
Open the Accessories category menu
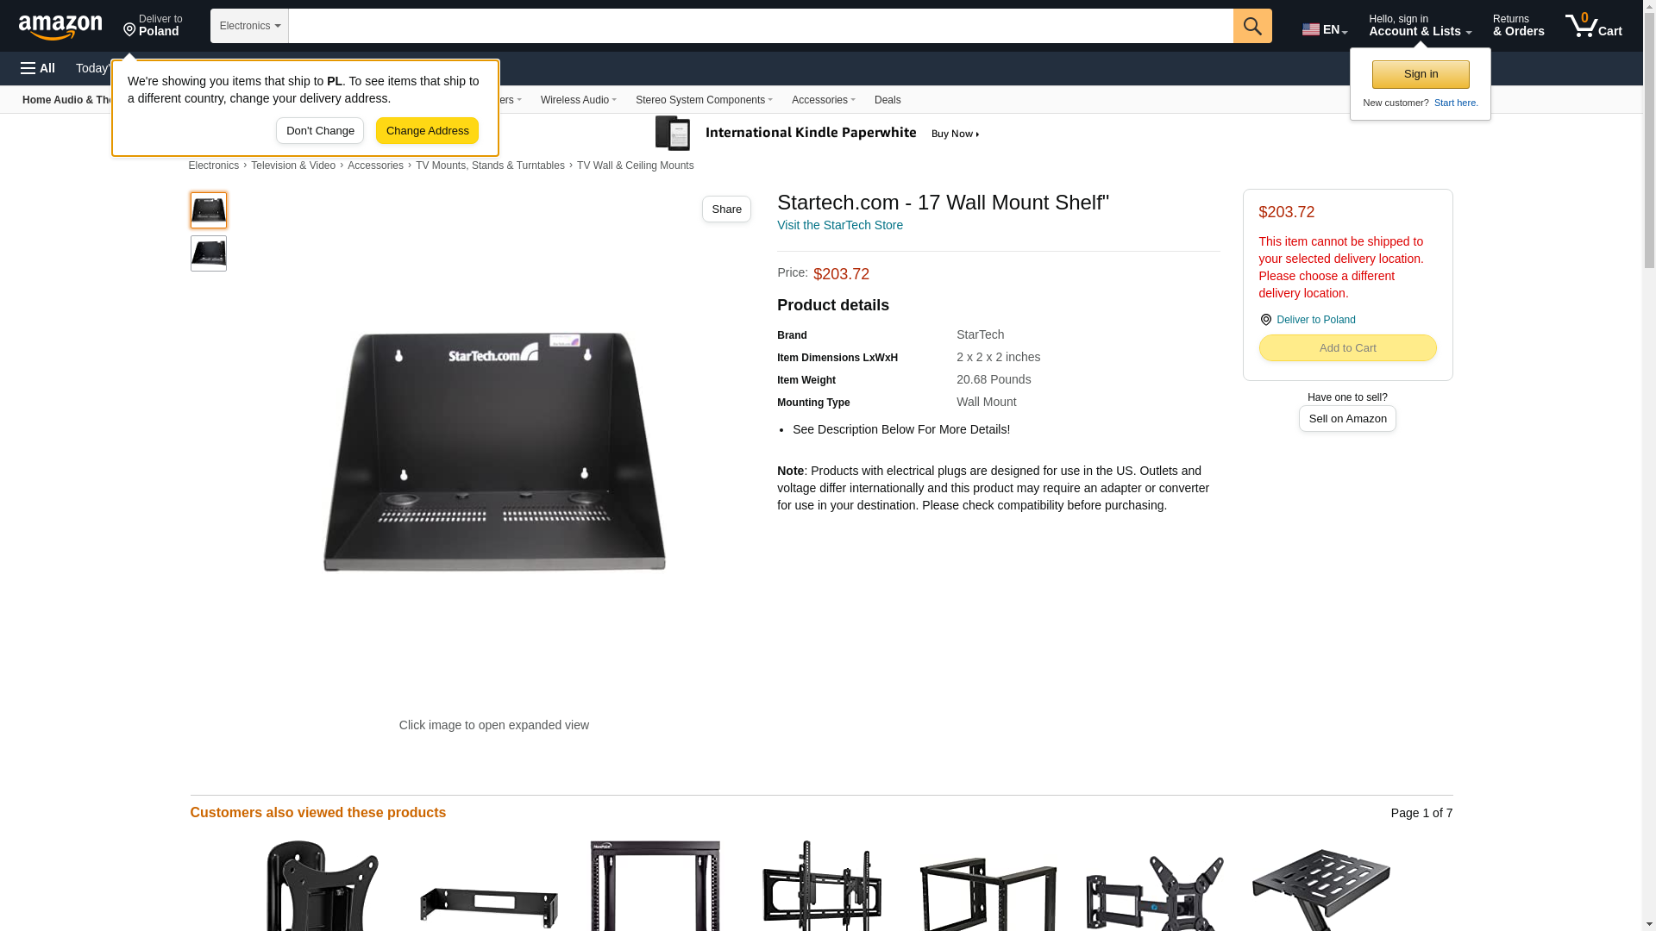(x=824, y=100)
